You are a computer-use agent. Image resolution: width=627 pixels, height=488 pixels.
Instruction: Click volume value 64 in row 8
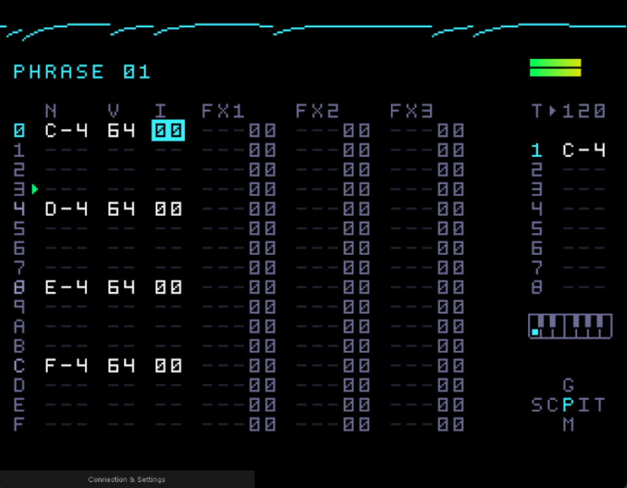121,287
